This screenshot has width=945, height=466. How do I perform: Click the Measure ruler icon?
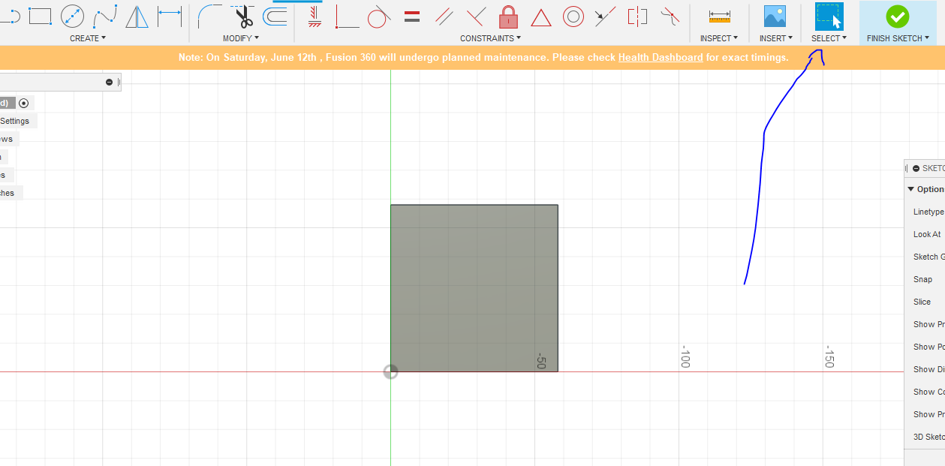(x=719, y=17)
